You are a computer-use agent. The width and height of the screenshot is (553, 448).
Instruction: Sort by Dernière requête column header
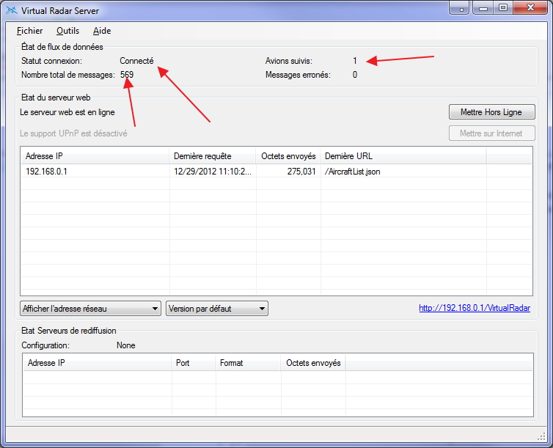[x=213, y=156]
